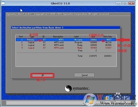Click the Data Size column header
The image size is (138, 107).
[x=108, y=37]
